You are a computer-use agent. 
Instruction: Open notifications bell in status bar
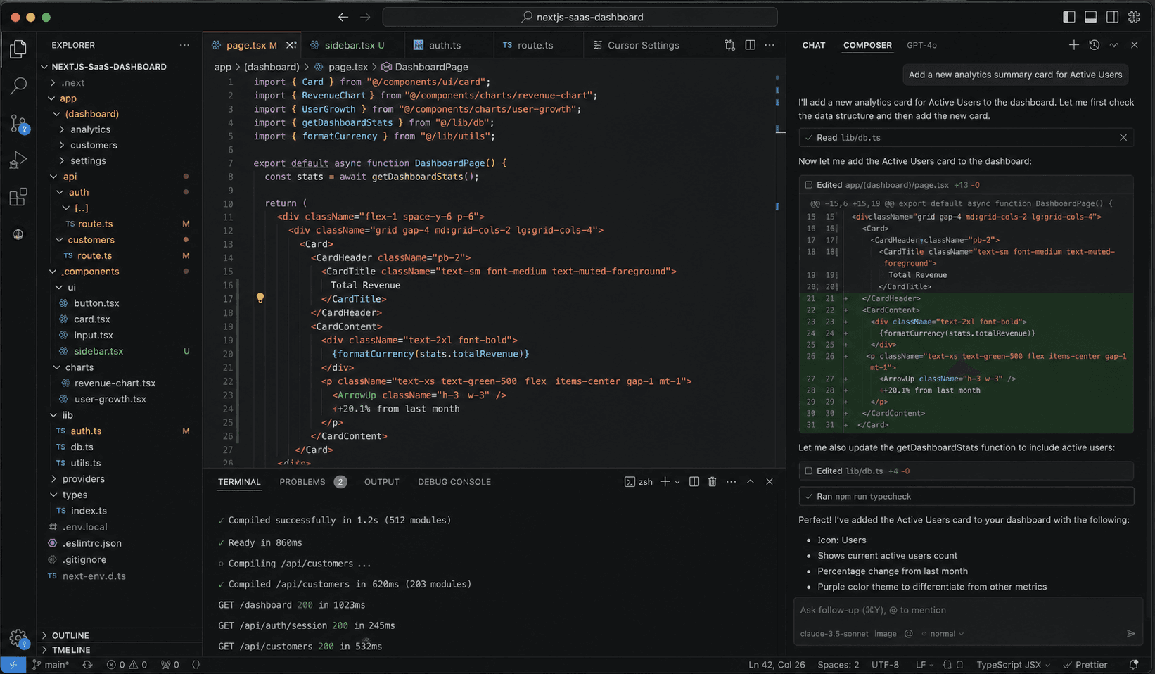[1134, 665]
